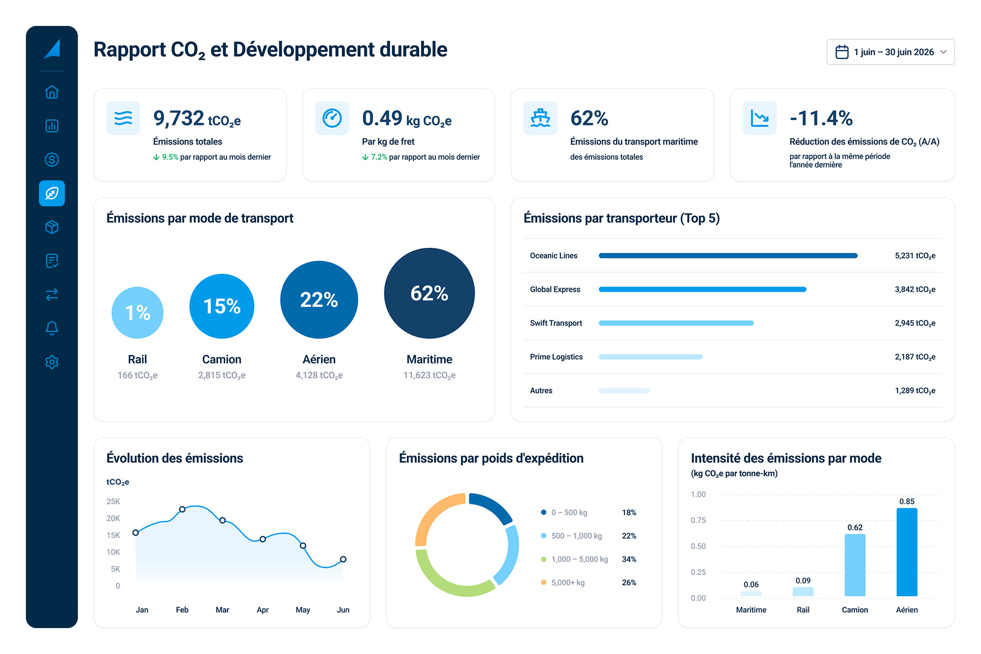
Task: Click the Mar data point on emissions chart
Action: 222,520
